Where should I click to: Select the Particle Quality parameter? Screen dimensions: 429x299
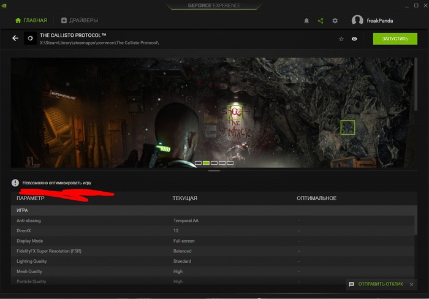click(31, 281)
